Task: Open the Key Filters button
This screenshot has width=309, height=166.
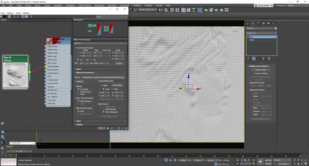Action: [284, 164]
